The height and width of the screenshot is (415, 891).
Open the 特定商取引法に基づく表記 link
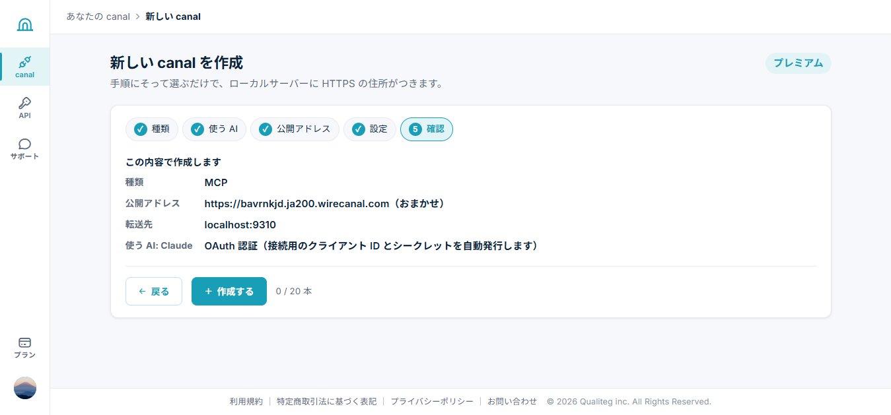pos(326,401)
